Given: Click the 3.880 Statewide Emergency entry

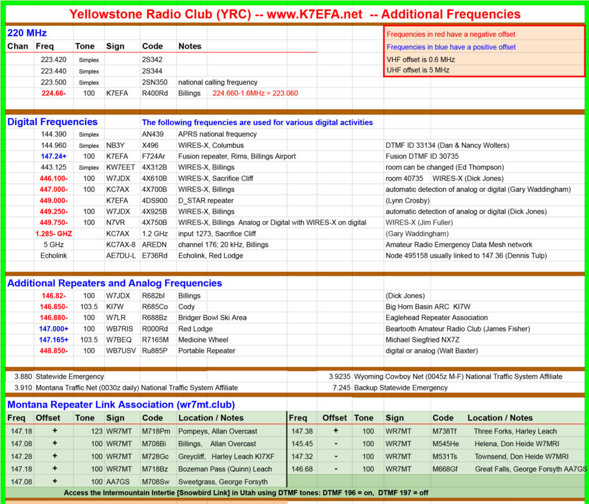Looking at the screenshot, I should (59, 376).
